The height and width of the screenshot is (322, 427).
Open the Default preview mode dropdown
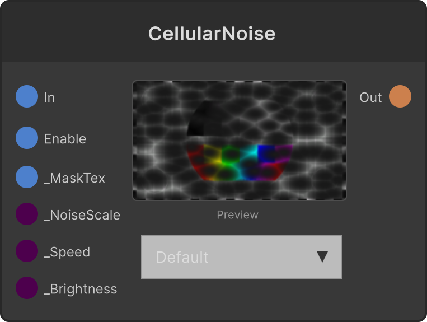242,257
